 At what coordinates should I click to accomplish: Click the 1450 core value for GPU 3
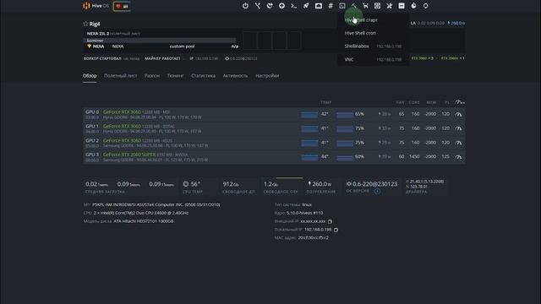(414, 156)
